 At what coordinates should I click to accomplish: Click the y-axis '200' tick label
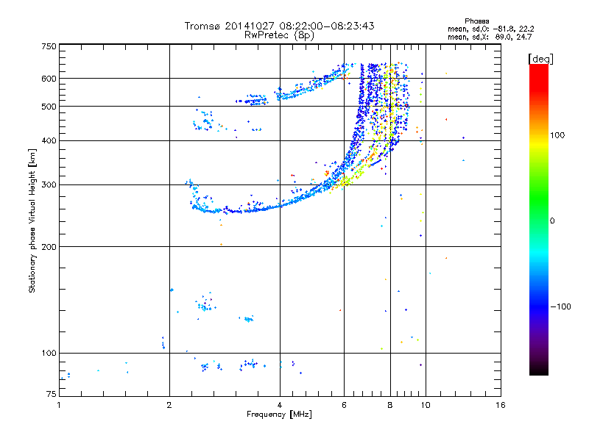click(x=49, y=247)
